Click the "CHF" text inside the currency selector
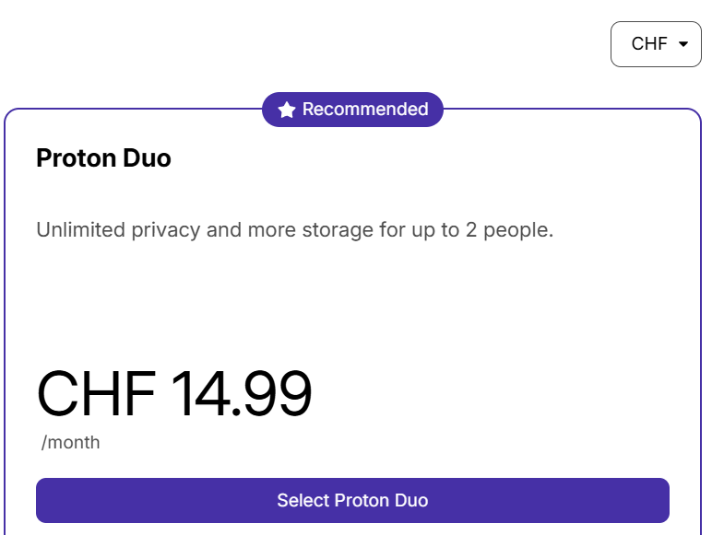The width and height of the screenshot is (712, 535). point(649,44)
